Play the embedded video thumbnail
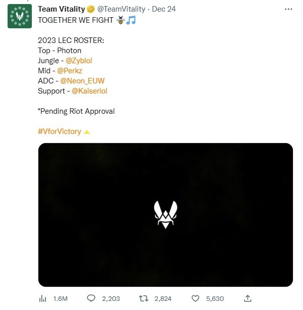 pos(166,215)
